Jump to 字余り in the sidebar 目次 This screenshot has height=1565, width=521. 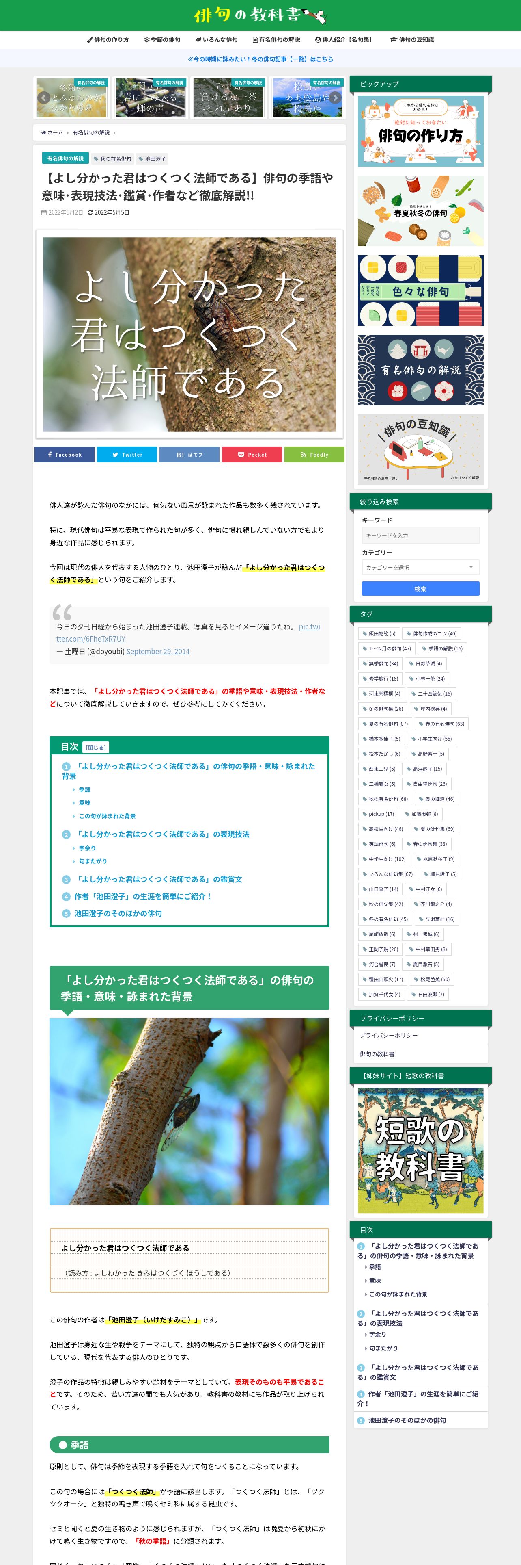[x=377, y=1334]
